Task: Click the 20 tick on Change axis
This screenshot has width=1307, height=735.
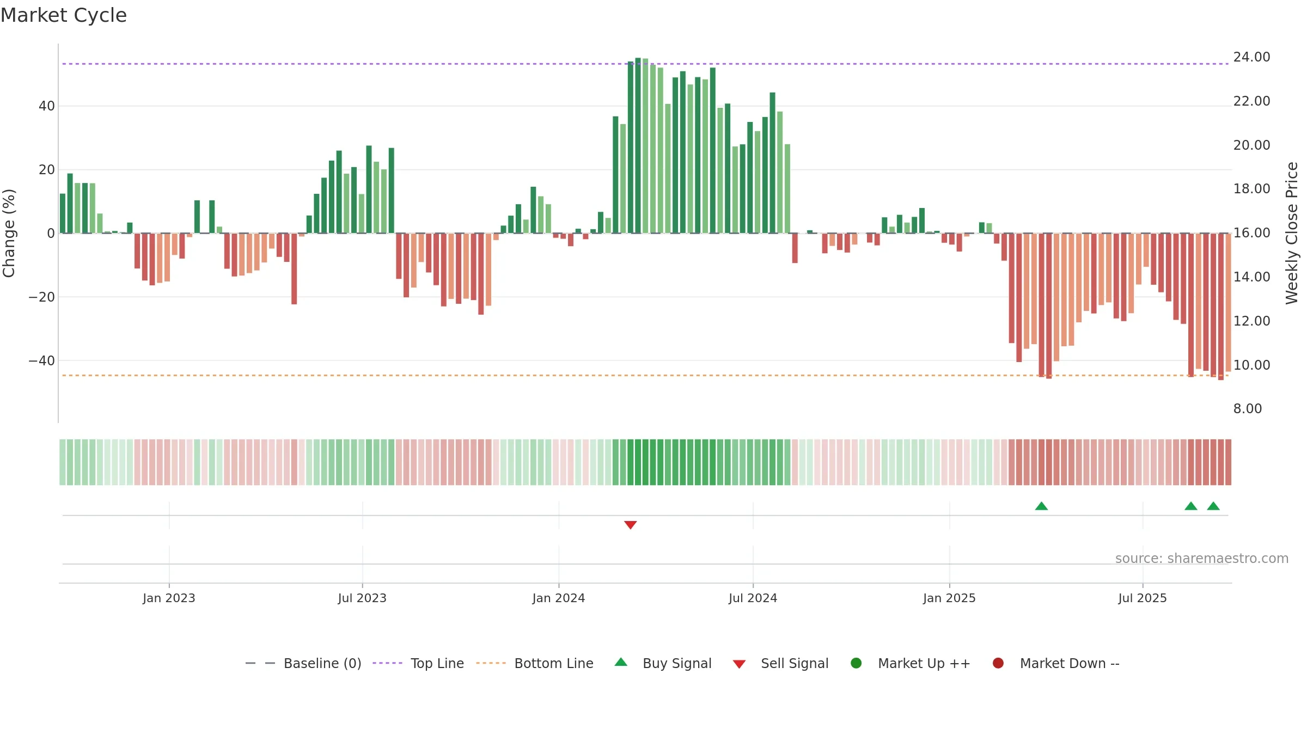Action: tap(47, 170)
